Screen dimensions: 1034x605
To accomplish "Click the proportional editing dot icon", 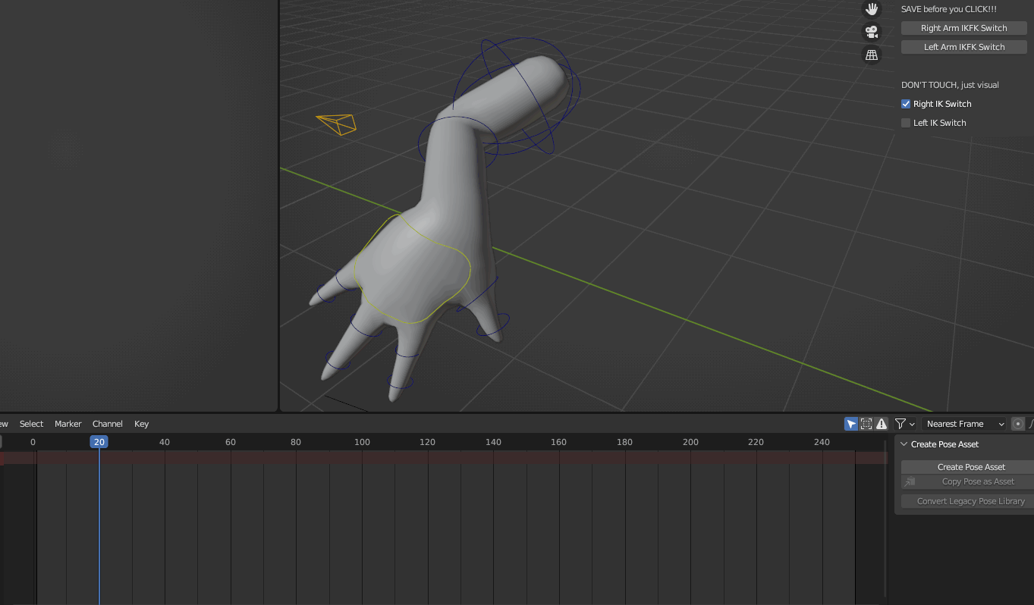I will [1017, 424].
